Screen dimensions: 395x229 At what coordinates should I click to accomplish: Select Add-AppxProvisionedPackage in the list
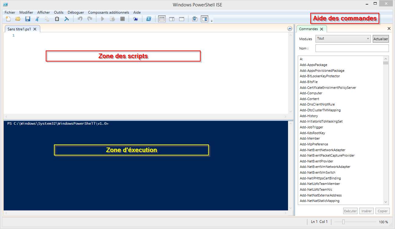click(322, 71)
